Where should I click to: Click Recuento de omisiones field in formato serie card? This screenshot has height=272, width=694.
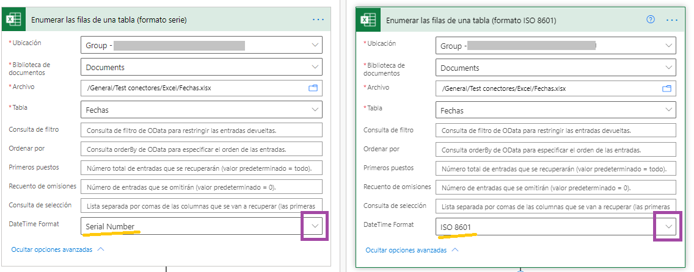tap(202, 187)
